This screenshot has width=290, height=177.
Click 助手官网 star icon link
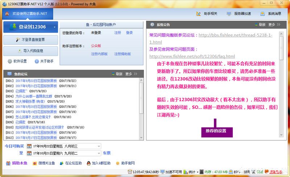click(125, 163)
